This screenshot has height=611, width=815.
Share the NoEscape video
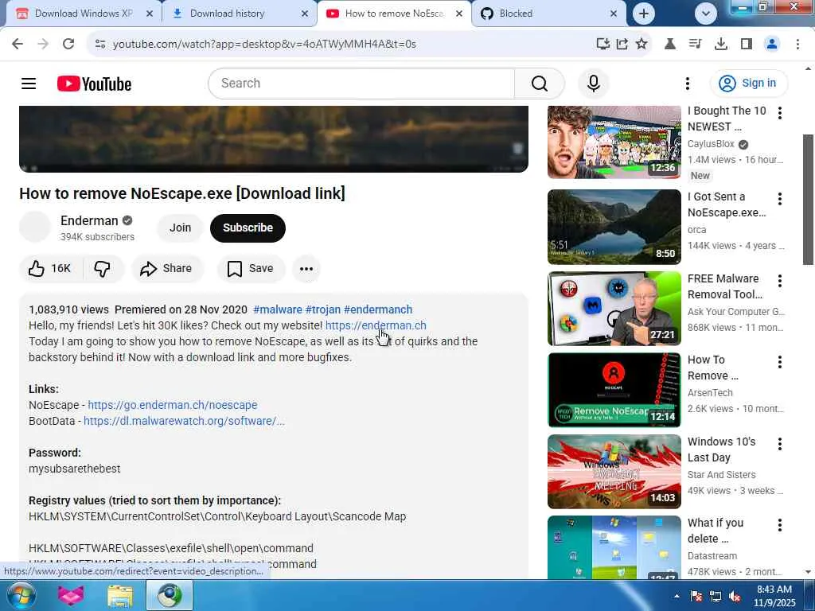click(167, 269)
